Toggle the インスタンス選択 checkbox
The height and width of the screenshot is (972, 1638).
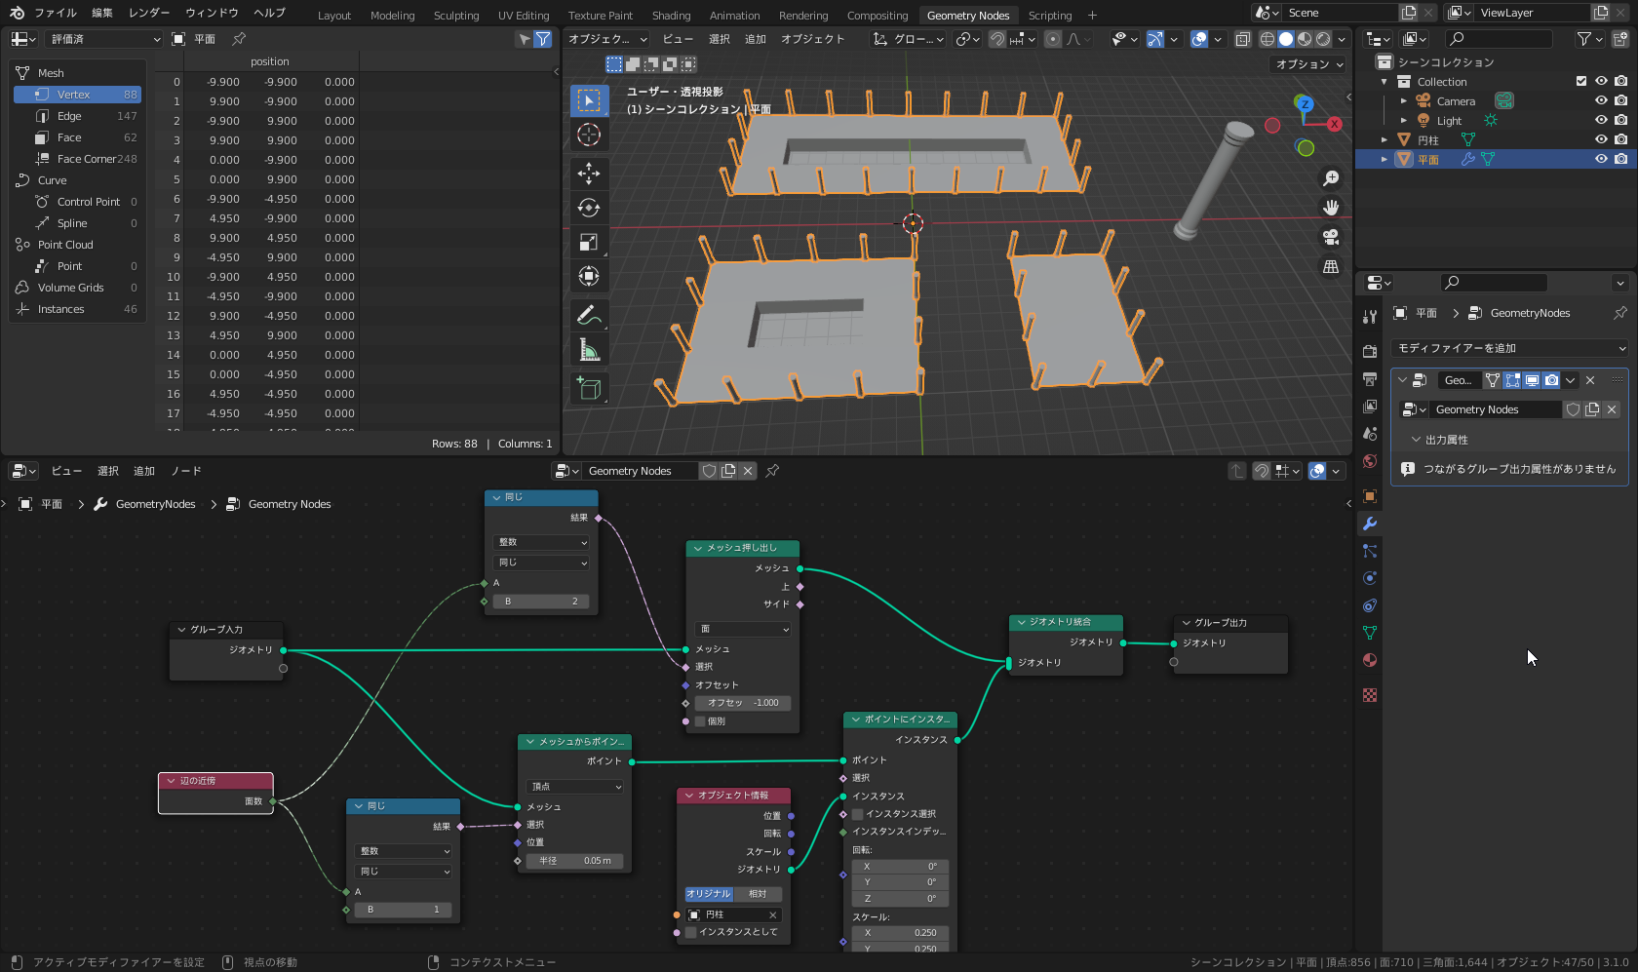858,814
